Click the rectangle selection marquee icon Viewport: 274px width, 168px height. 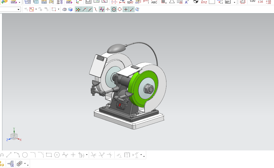coord(54,9)
